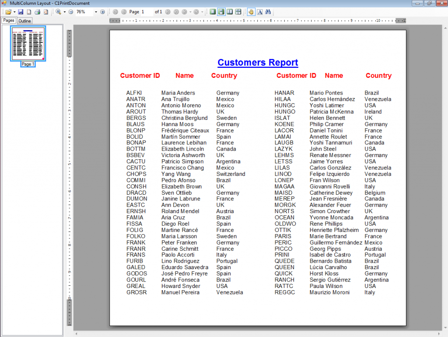Click the country Belgium
The image size is (448, 337).
coord(375,193)
